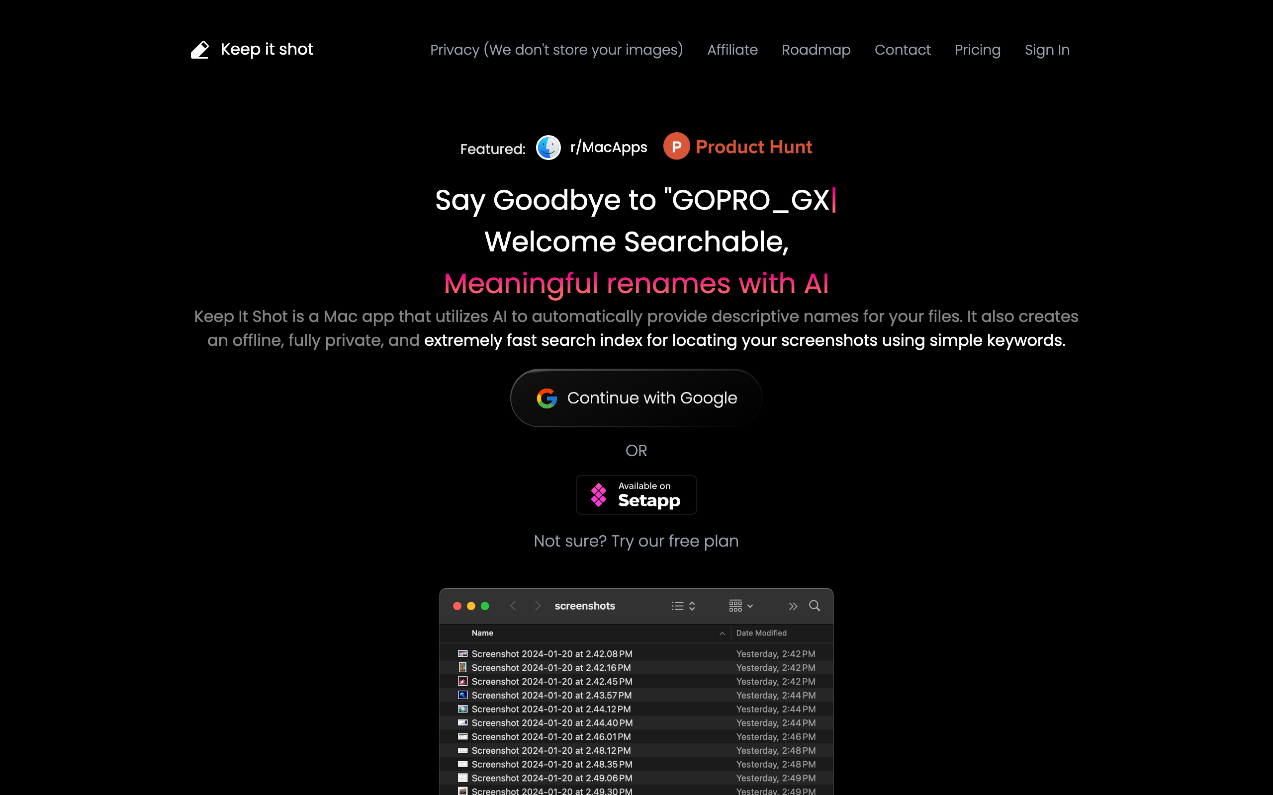Click the Setapp pink diamond icon

pyautogui.click(x=599, y=495)
